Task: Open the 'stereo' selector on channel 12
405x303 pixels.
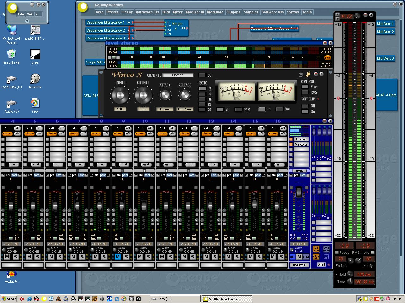Action: [184, 134]
